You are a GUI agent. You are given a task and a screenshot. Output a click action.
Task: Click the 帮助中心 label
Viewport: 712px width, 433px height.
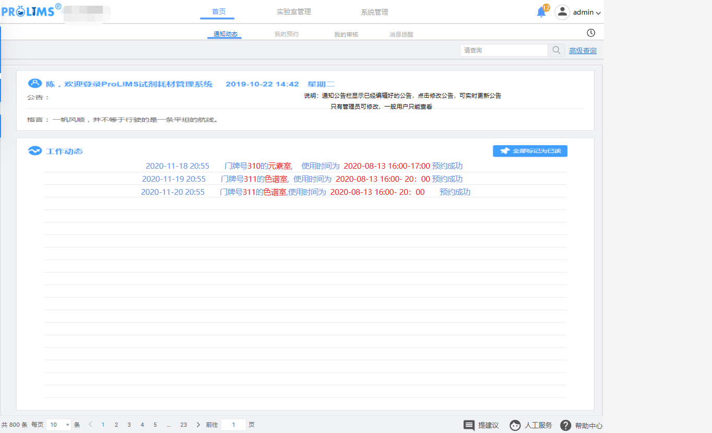(x=589, y=425)
